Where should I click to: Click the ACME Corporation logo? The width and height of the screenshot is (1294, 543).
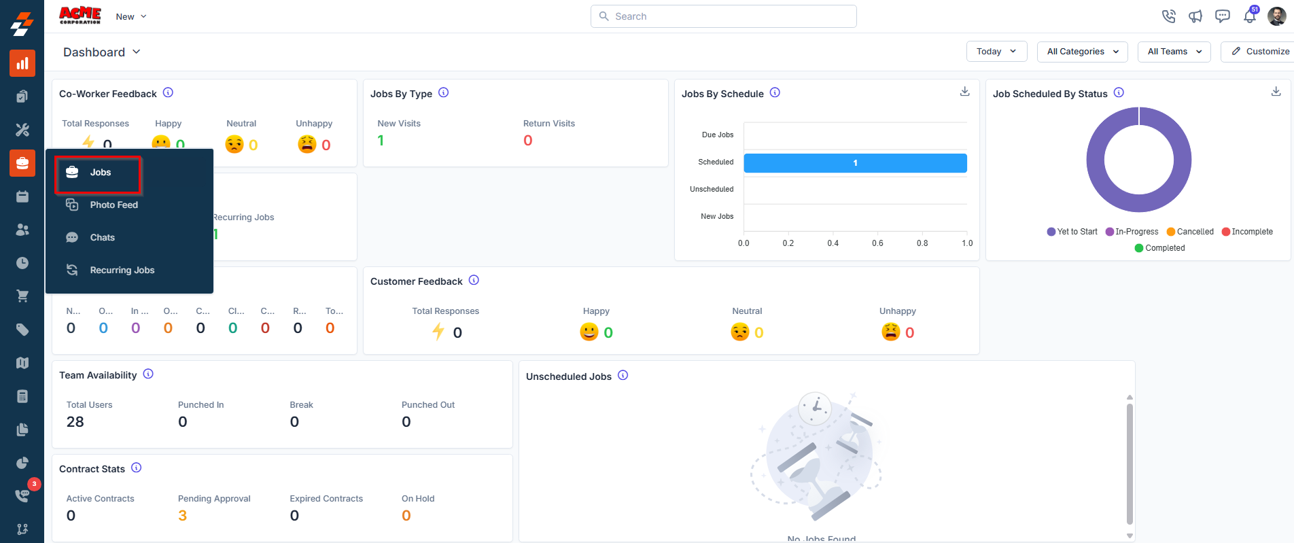coord(80,15)
